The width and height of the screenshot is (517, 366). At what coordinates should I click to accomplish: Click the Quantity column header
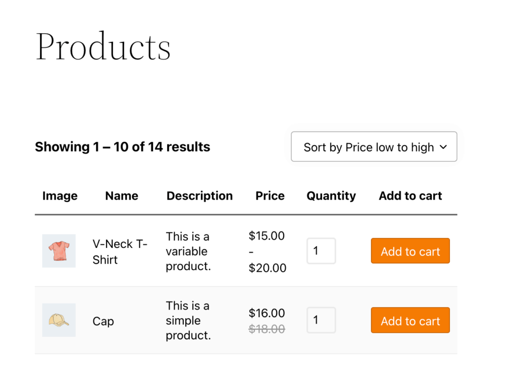tap(331, 196)
